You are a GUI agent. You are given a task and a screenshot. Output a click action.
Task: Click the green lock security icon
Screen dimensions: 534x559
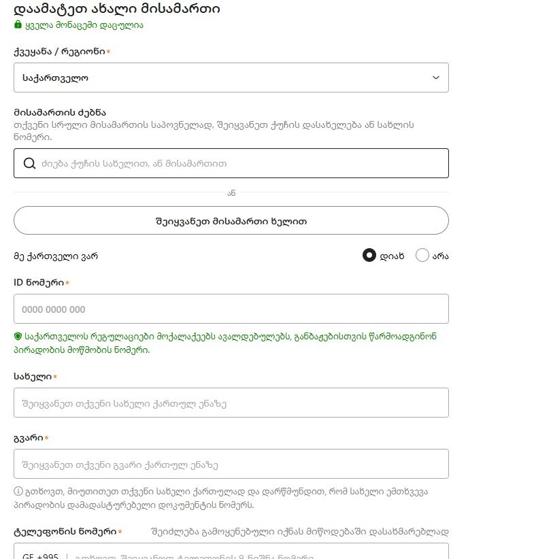coord(18,24)
